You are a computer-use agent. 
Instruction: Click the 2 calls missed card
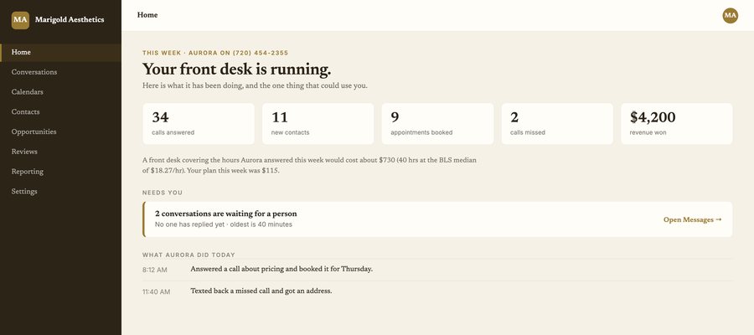tap(557, 123)
